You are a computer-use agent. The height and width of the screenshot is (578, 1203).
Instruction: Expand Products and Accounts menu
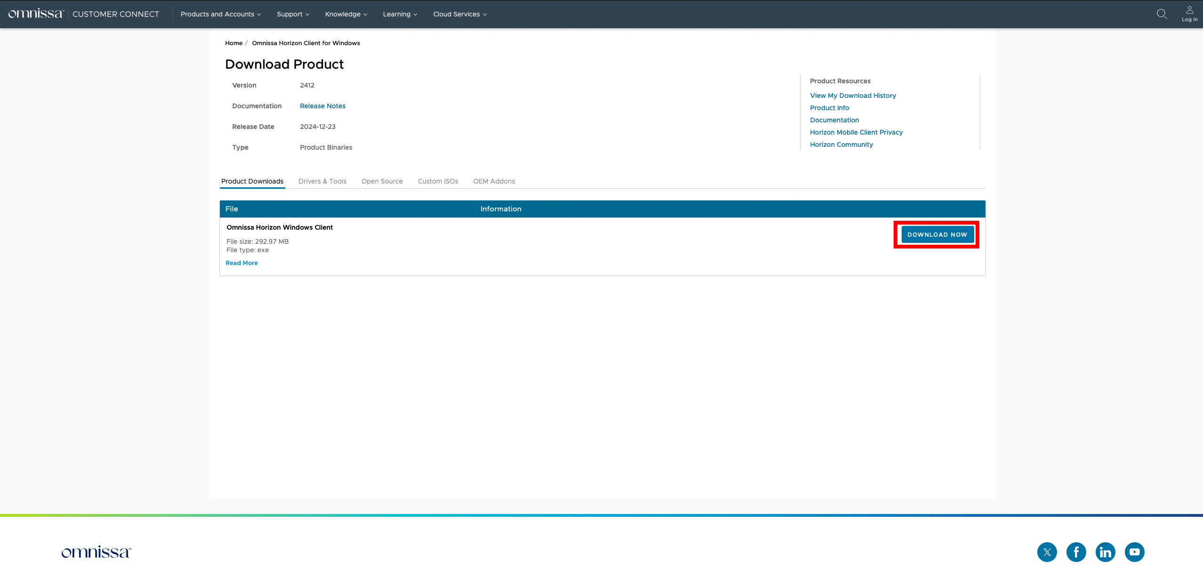(x=220, y=14)
